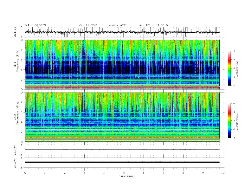Select the "start UT = 17:10:0" text

pyautogui.click(x=153, y=25)
